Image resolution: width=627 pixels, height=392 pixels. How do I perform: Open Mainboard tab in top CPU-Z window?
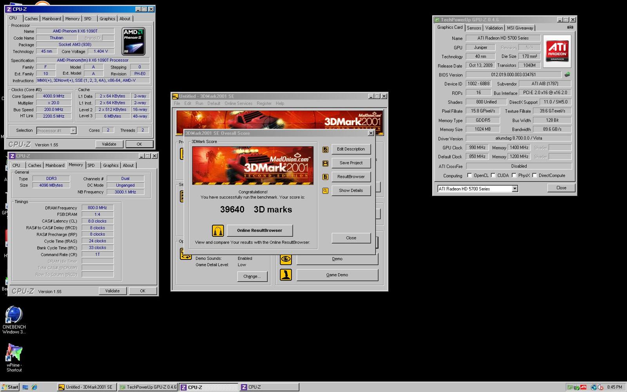51,19
